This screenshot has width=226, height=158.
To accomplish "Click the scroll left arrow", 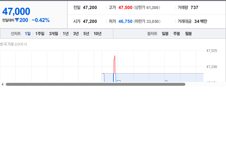I will pyautogui.click(x=2, y=84).
